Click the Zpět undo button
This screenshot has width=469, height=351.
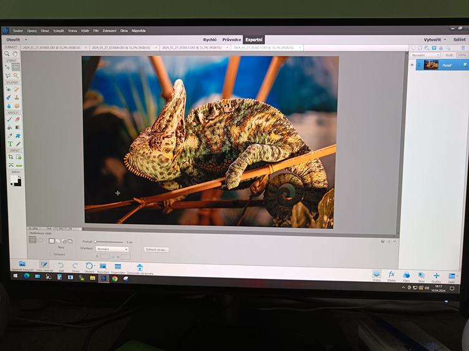[60, 266]
